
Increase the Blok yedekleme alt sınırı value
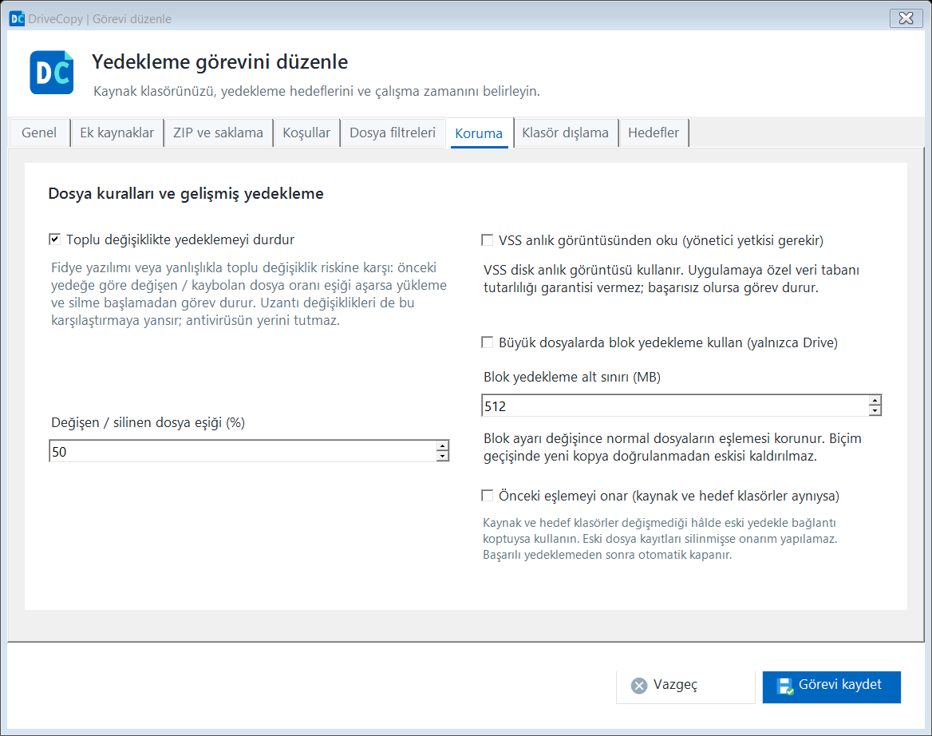click(875, 400)
